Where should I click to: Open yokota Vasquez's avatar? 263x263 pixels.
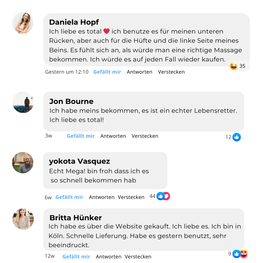(23, 162)
